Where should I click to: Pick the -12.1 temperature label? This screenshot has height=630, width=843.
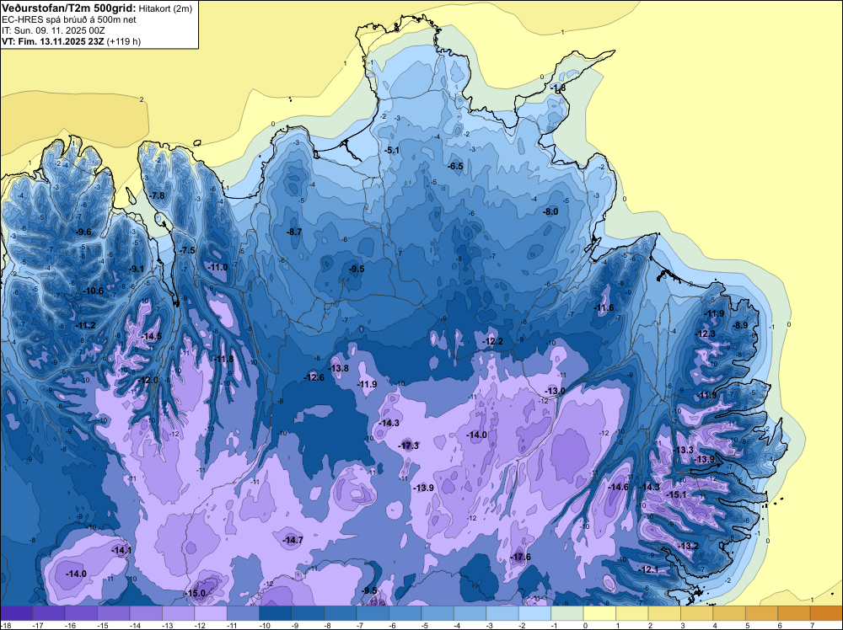click(650, 570)
